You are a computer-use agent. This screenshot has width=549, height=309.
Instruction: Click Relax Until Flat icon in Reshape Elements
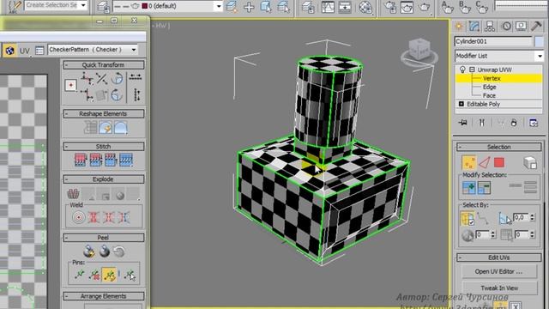point(106,128)
